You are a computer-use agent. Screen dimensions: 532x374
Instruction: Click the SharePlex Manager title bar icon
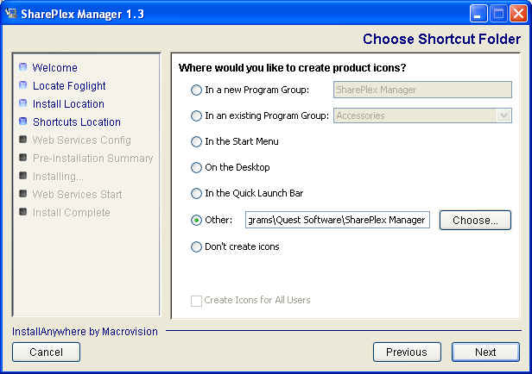[x=11, y=14]
